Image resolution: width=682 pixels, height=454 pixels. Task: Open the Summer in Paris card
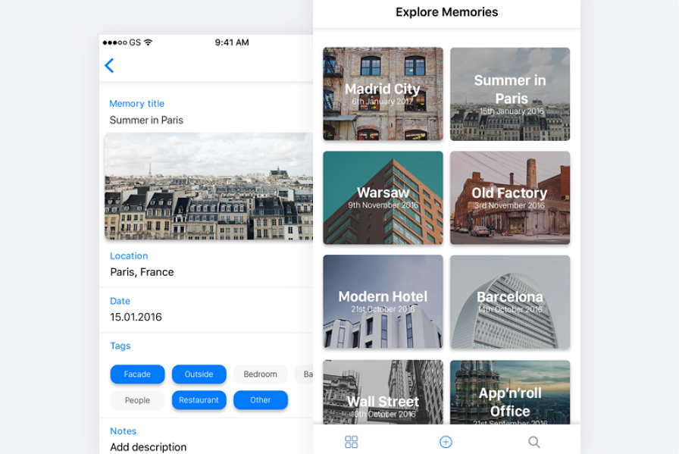point(510,94)
